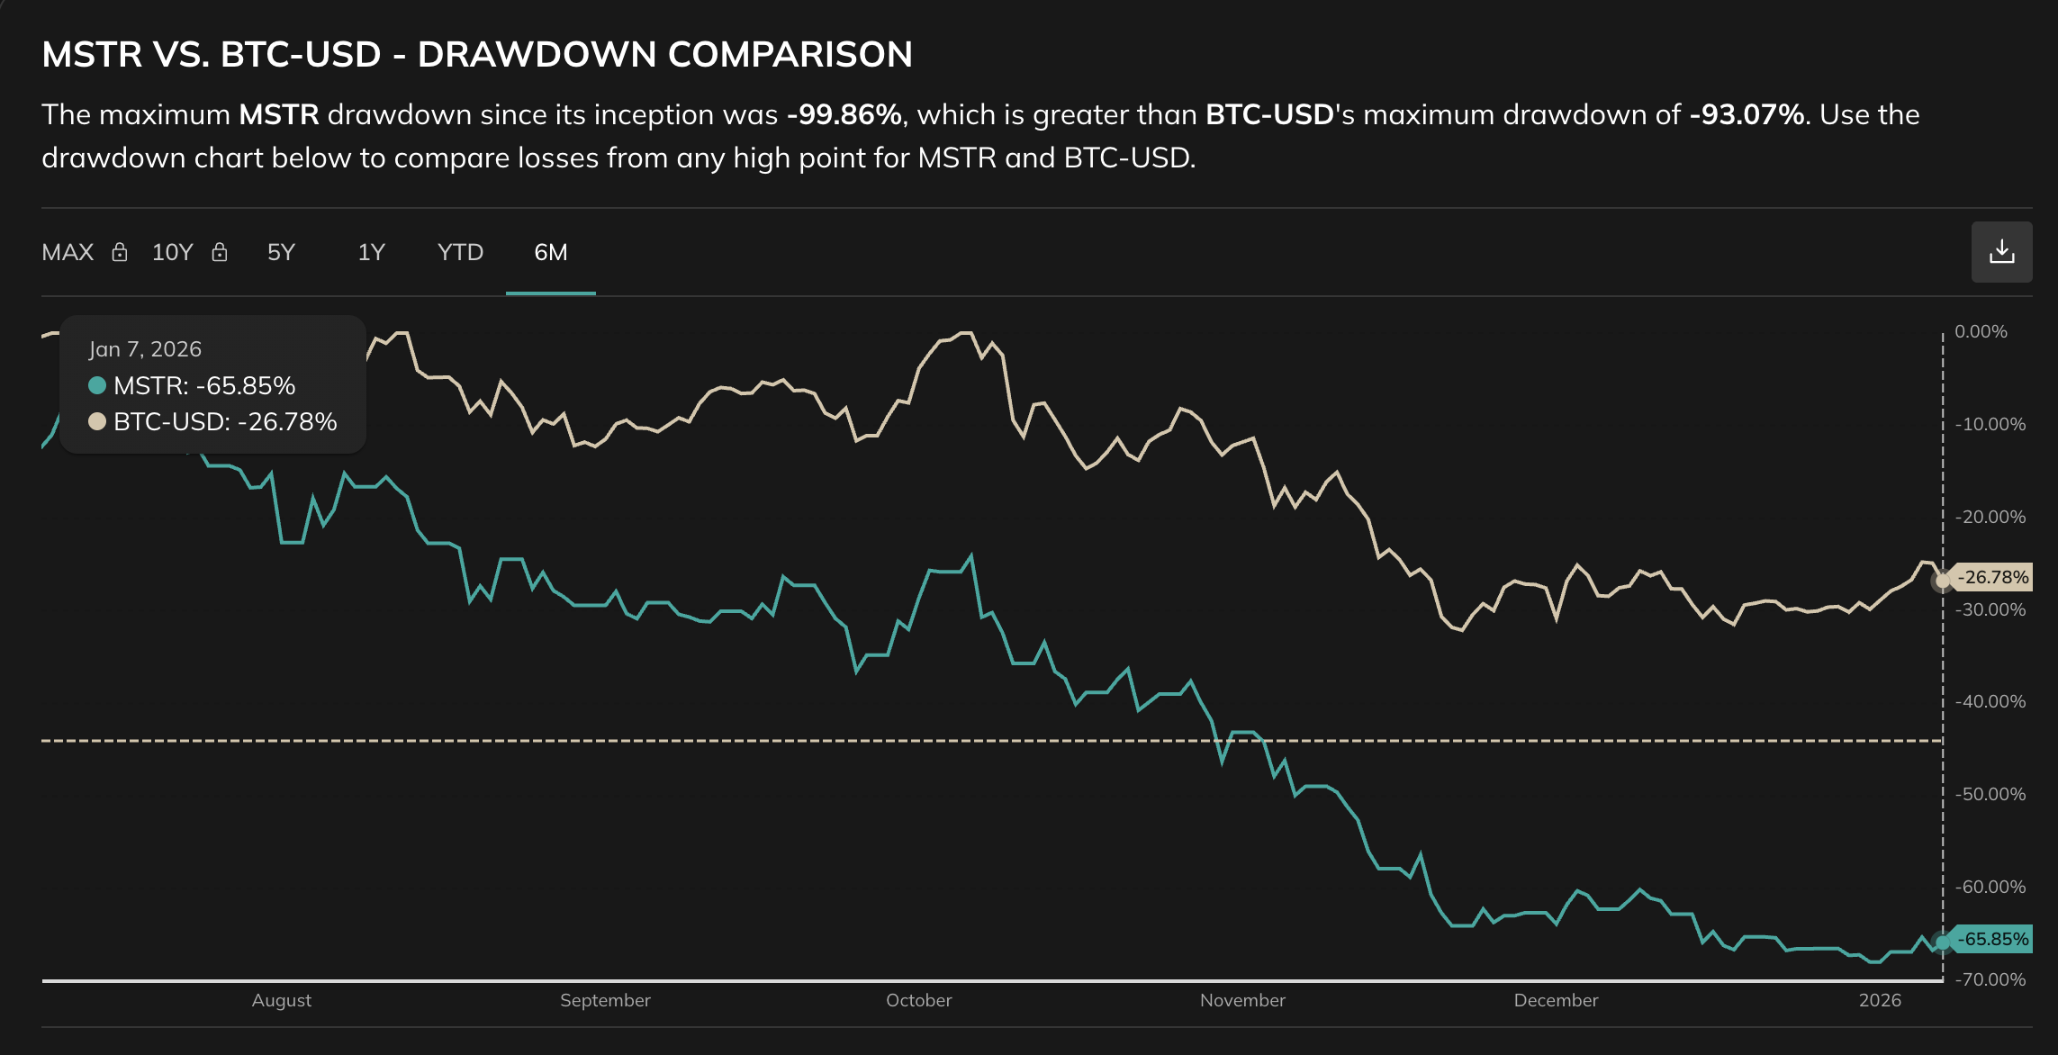Switch to the YTD range tab
The width and height of the screenshot is (2058, 1055).
[x=459, y=253]
